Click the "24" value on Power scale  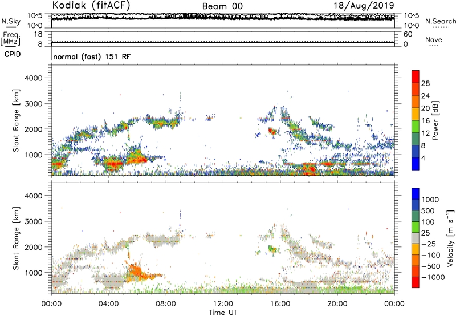point(425,96)
